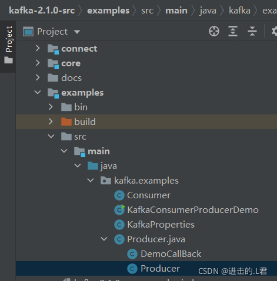Expand the build folder
The image size is (277, 281).
(x=51, y=121)
